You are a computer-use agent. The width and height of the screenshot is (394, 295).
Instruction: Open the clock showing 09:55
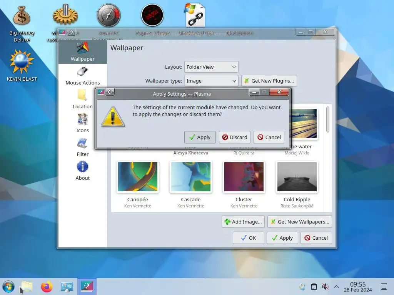[358, 287]
